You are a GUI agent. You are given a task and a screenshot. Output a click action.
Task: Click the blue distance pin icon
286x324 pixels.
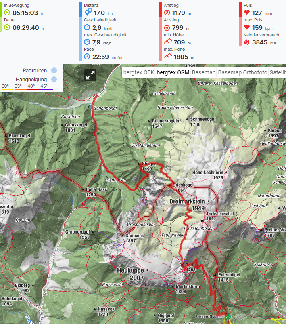click(x=88, y=12)
